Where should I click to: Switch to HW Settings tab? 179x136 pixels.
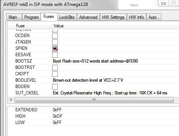point(113,17)
